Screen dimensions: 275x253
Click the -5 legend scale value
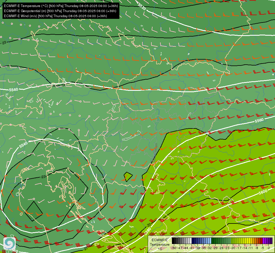point(263,248)
